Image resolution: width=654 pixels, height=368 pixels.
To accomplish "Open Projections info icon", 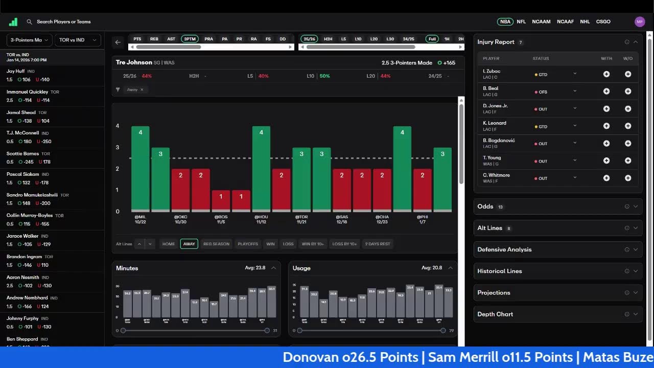I will click(627, 292).
